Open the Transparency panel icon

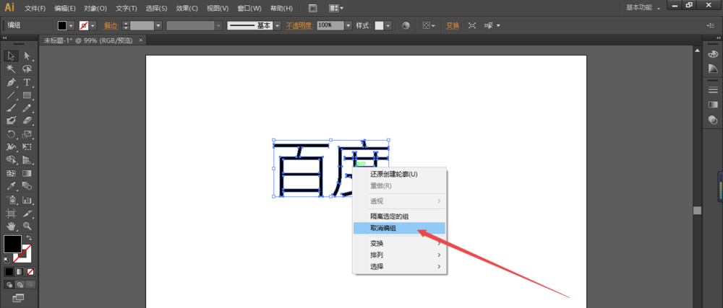click(x=713, y=120)
